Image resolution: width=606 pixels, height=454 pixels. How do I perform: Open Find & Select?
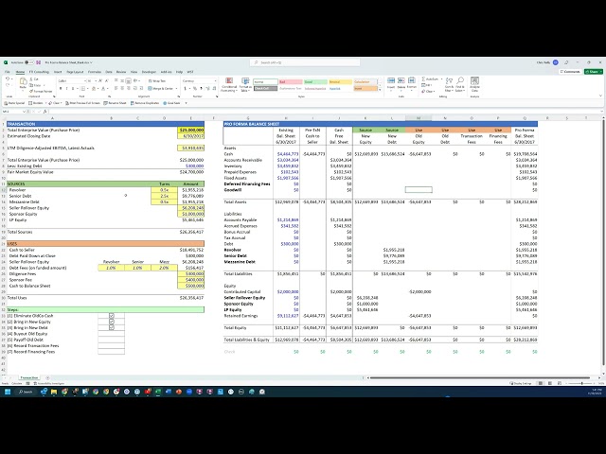[x=460, y=84]
